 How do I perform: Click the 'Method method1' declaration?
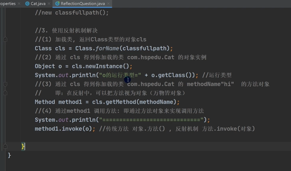pos(58,102)
